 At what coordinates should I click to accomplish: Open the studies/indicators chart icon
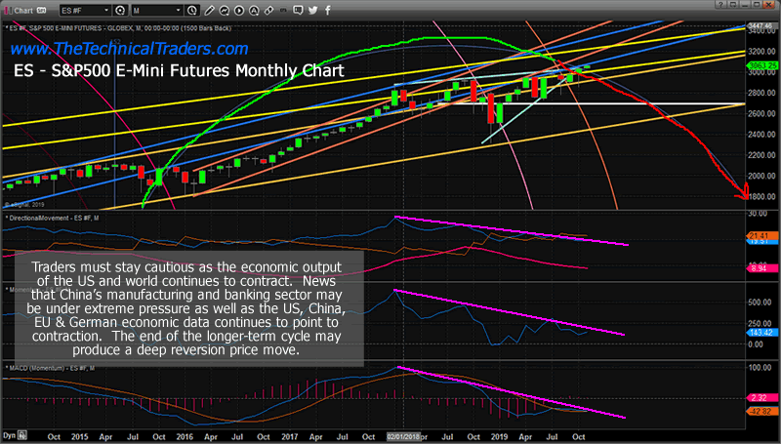[225, 11]
